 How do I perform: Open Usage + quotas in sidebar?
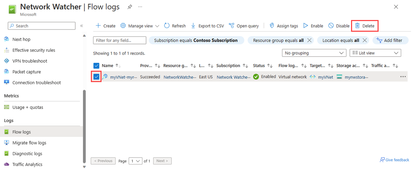28,107
